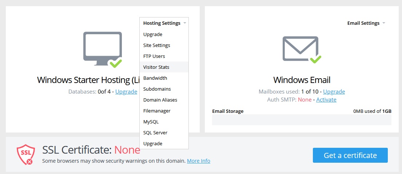Image resolution: width=402 pixels, height=174 pixels.
Task: Select Visitor Stats in the menu
Action: point(164,67)
